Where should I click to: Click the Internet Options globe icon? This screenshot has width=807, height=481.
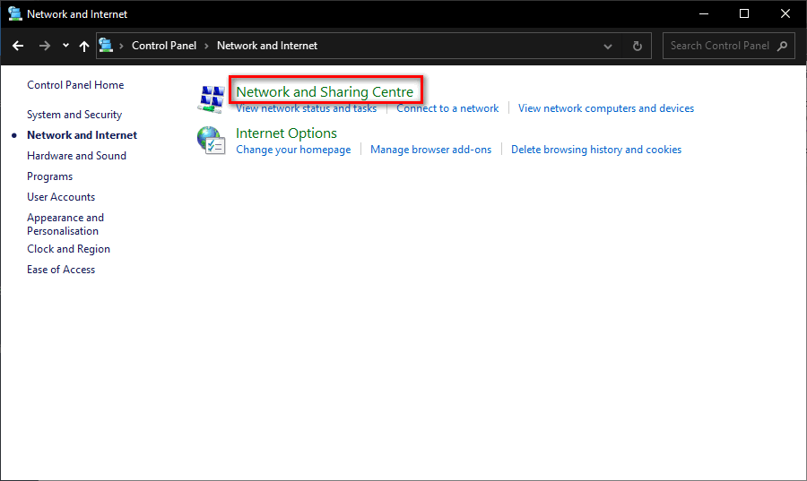click(211, 141)
